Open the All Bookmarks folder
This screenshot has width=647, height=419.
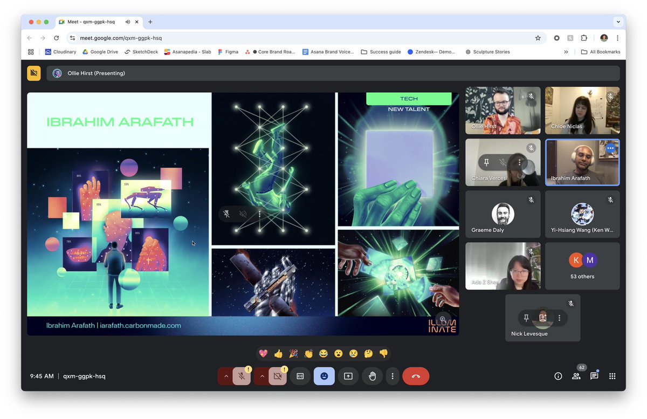point(601,52)
